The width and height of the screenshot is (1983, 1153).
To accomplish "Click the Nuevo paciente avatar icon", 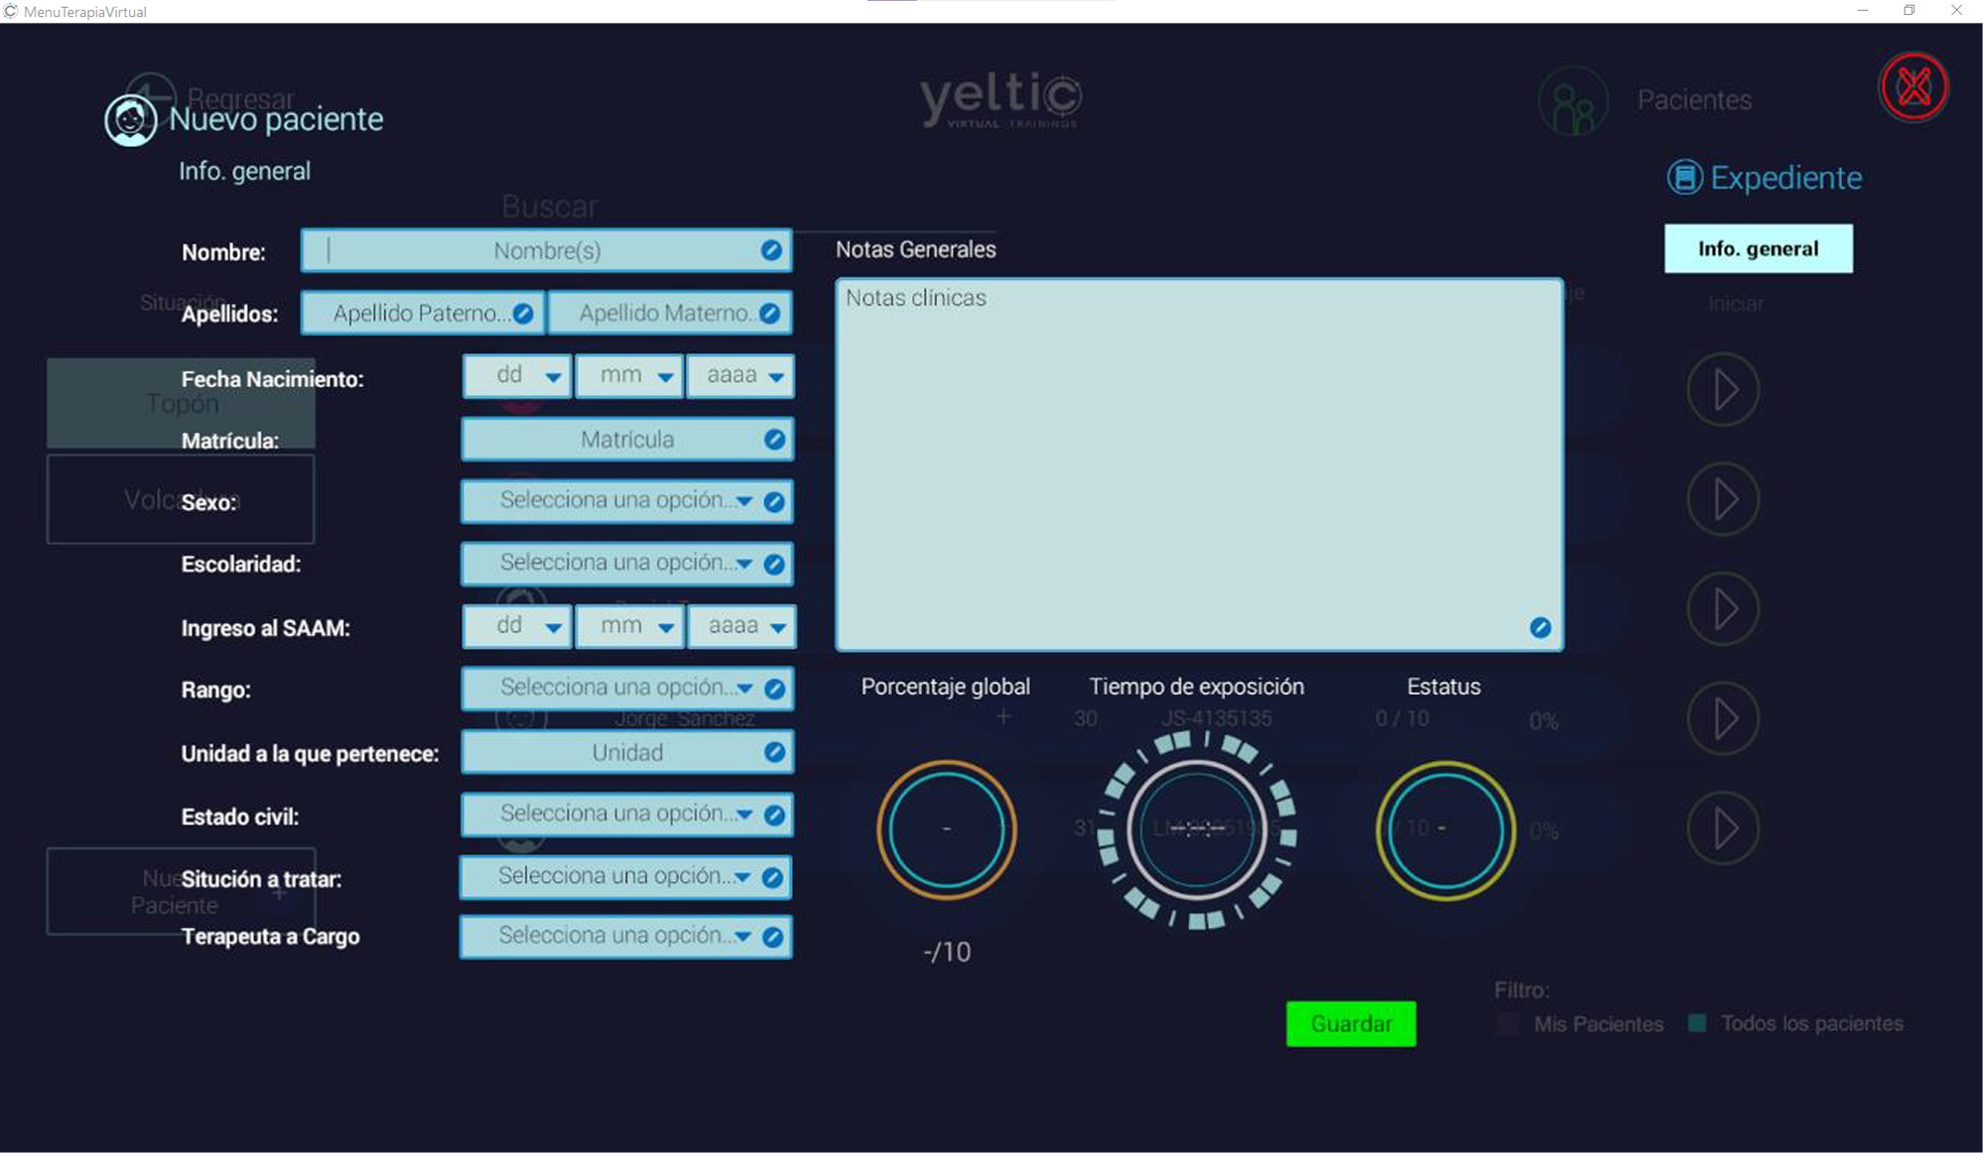I will (130, 120).
